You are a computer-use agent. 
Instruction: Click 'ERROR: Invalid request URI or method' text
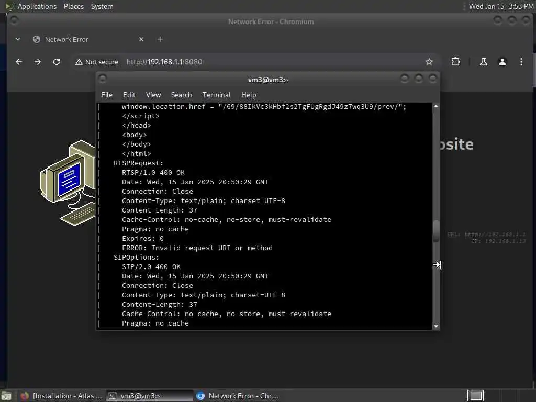click(x=197, y=248)
